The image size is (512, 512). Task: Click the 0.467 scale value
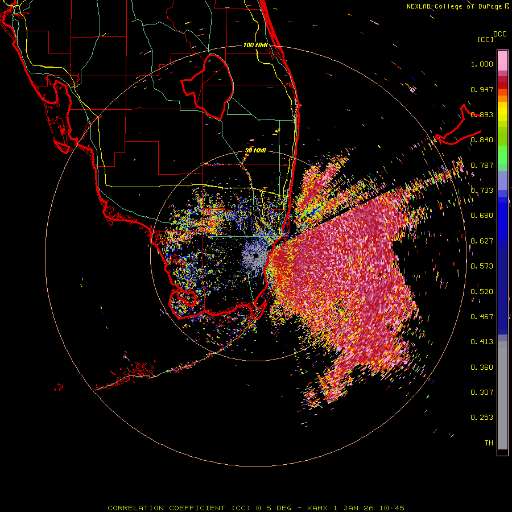click(482, 317)
